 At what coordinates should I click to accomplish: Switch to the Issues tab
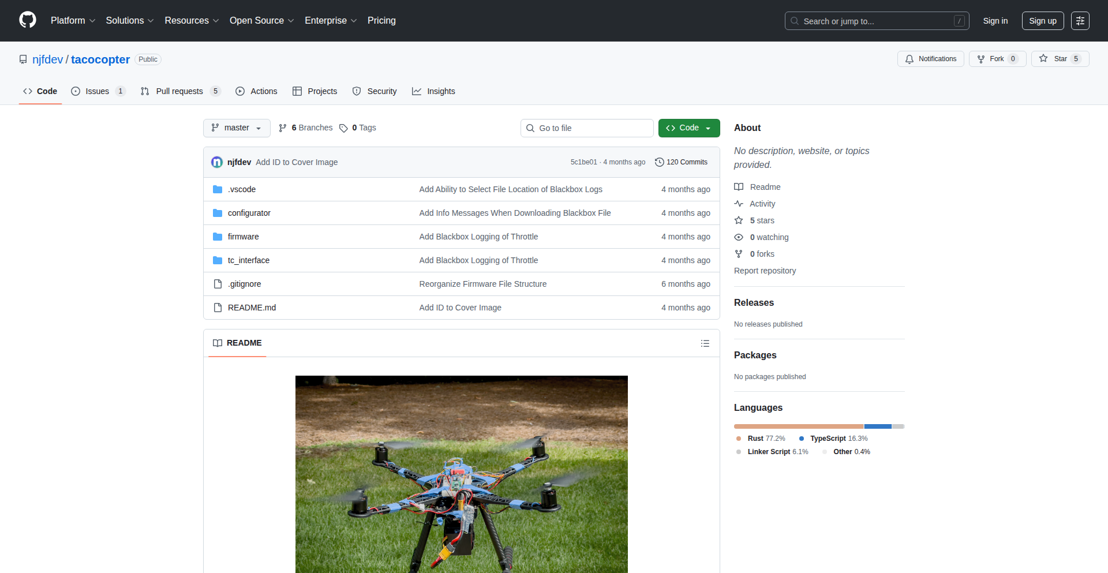(98, 91)
